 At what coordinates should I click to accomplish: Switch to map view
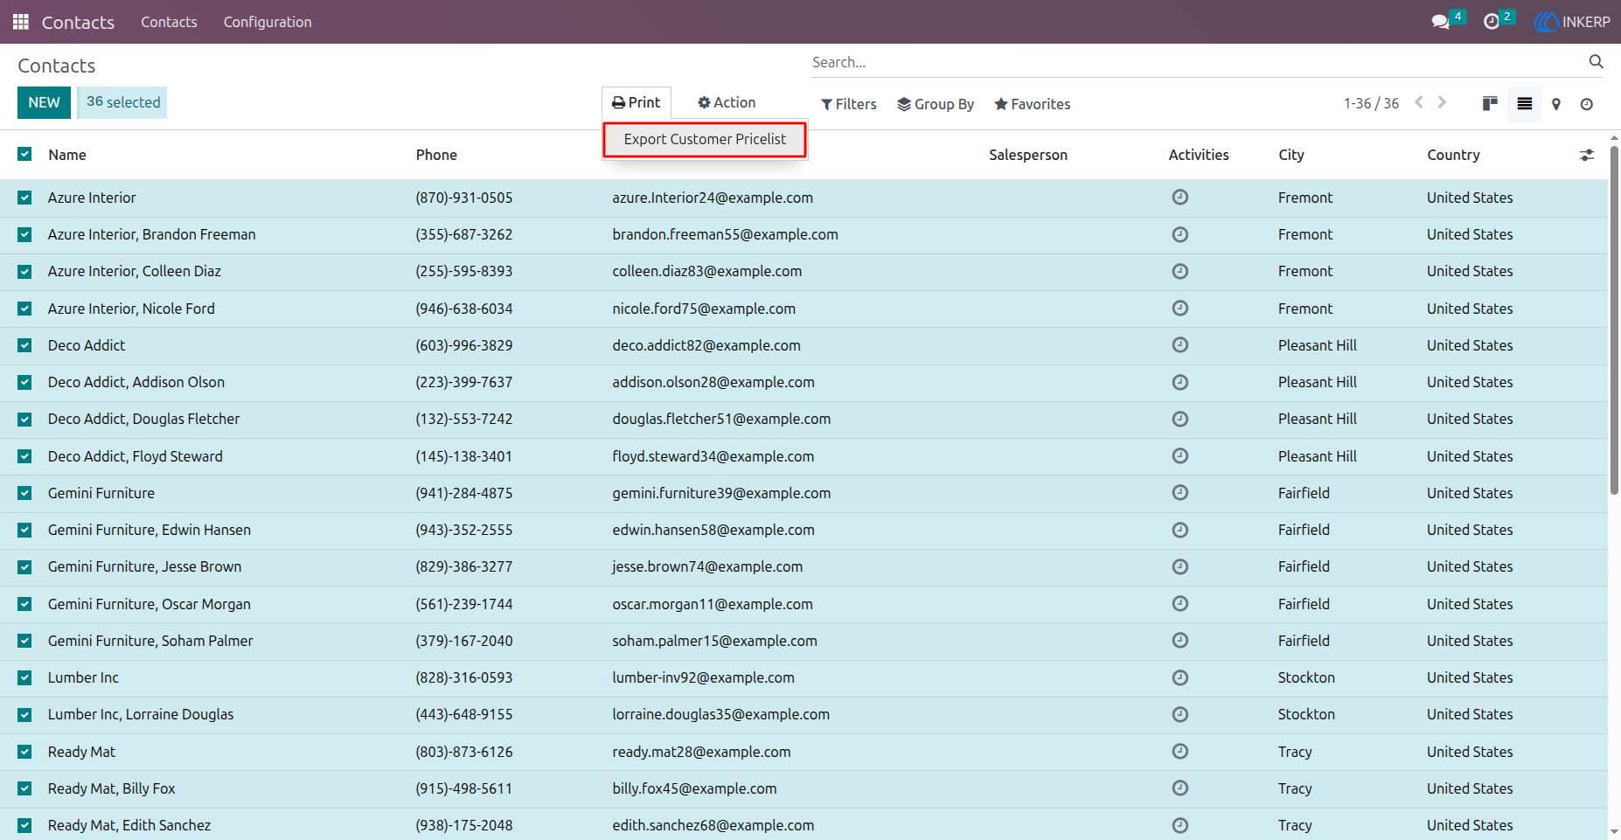coord(1556,104)
